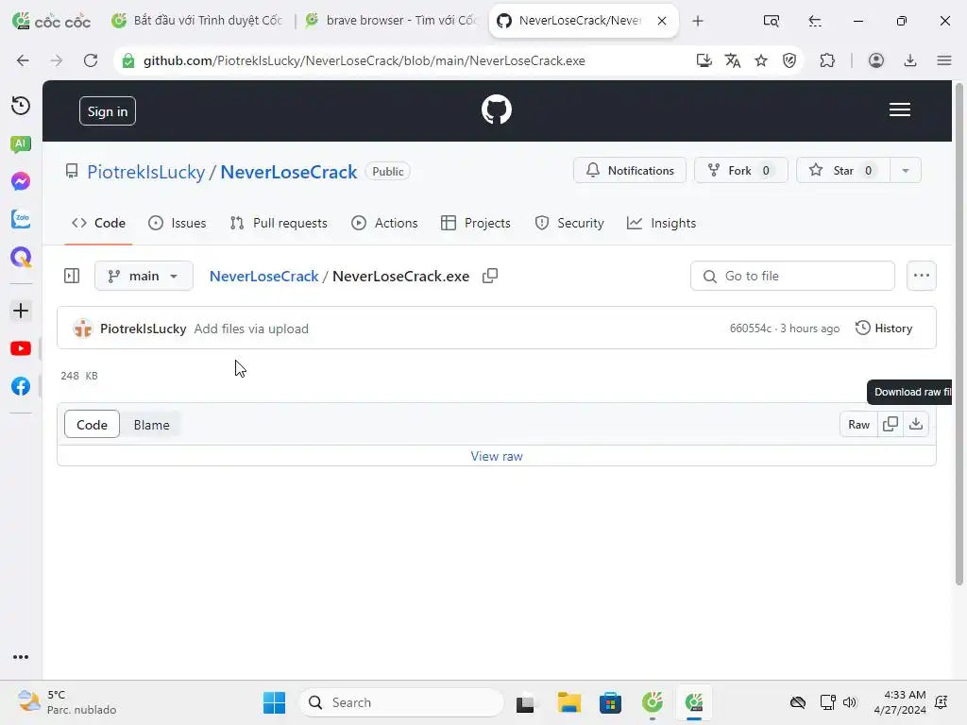Viewport: 967px width, 725px height.
Task: Open the shield protection icon in address bar
Action: pyautogui.click(x=789, y=60)
